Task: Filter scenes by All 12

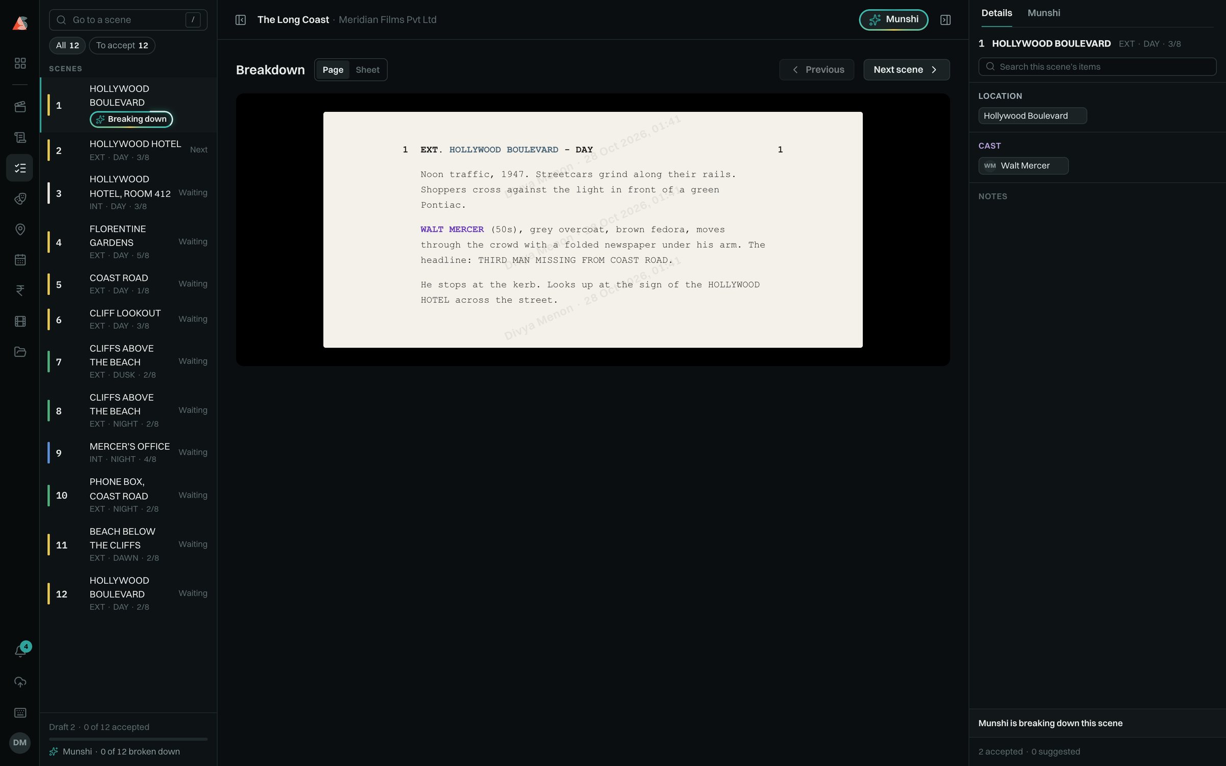Action: tap(67, 45)
